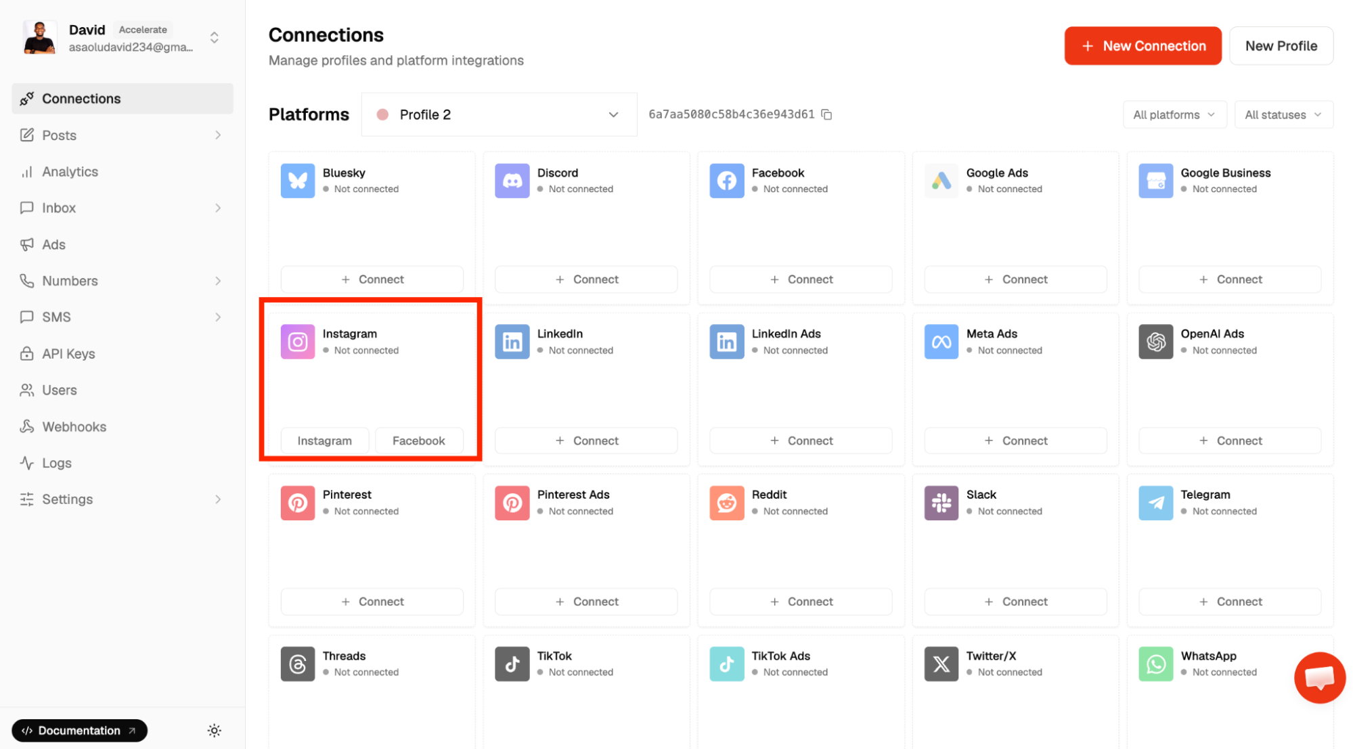Click the Discord platform icon

pyautogui.click(x=512, y=181)
